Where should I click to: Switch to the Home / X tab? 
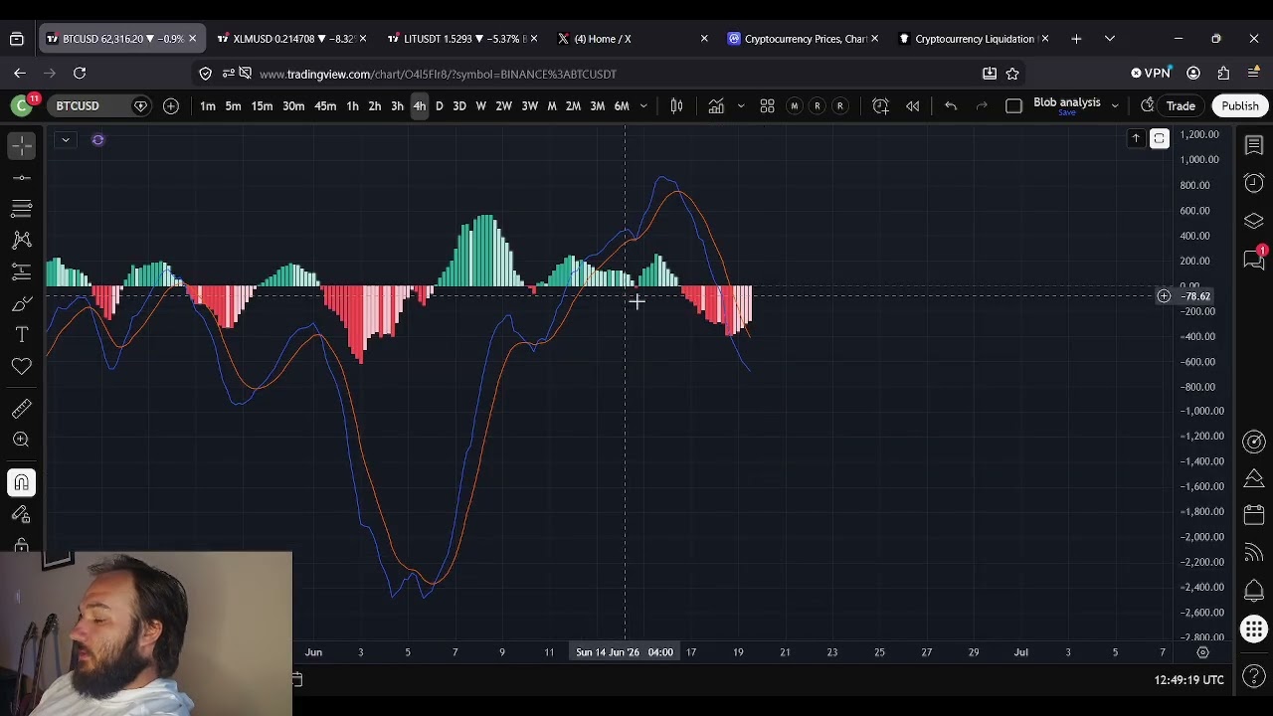633,39
